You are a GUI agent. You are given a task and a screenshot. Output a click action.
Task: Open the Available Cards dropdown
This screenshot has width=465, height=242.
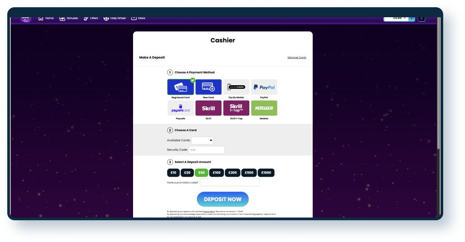pyautogui.click(x=203, y=140)
